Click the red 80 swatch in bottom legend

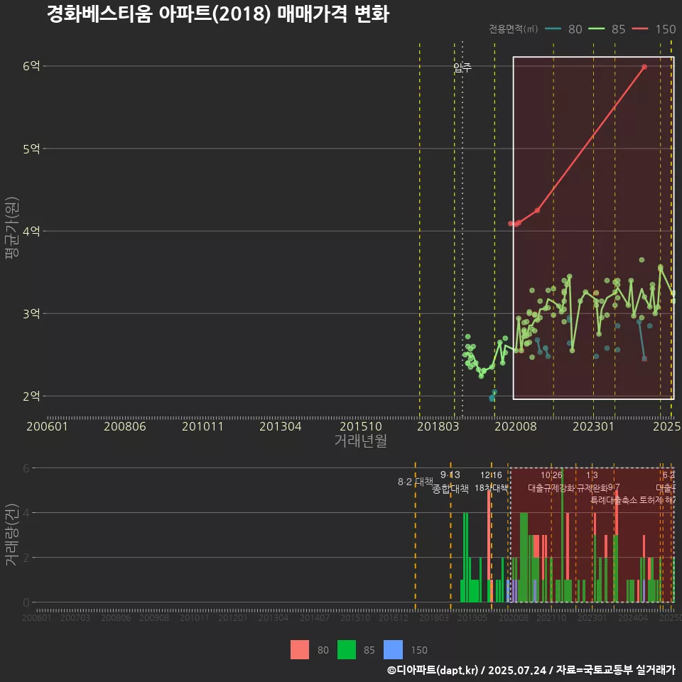[300, 650]
